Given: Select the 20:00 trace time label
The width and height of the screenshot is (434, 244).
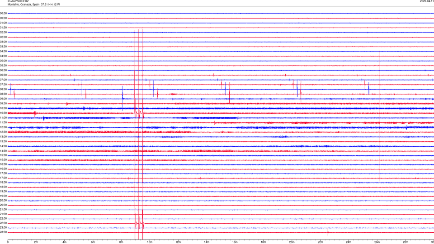Looking at the screenshot, I should pos(3,201).
